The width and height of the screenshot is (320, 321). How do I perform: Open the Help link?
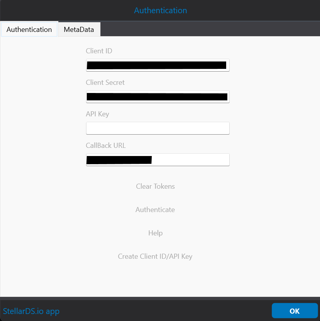(155, 233)
